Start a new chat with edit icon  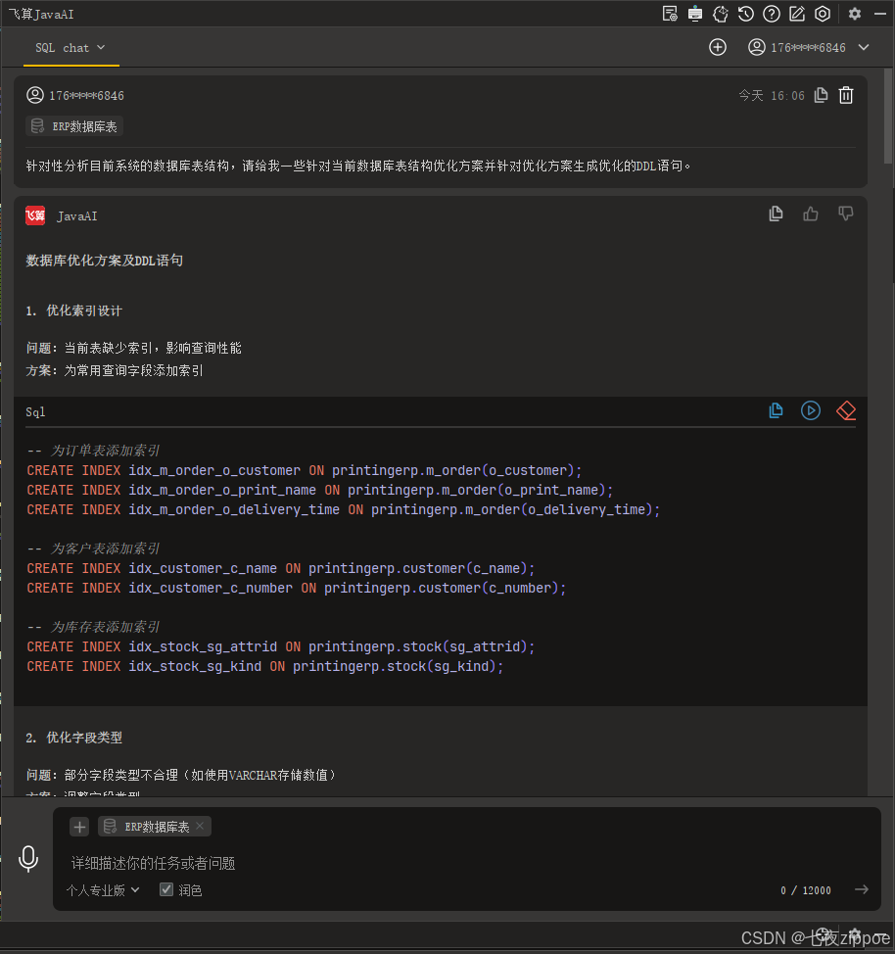click(x=795, y=14)
